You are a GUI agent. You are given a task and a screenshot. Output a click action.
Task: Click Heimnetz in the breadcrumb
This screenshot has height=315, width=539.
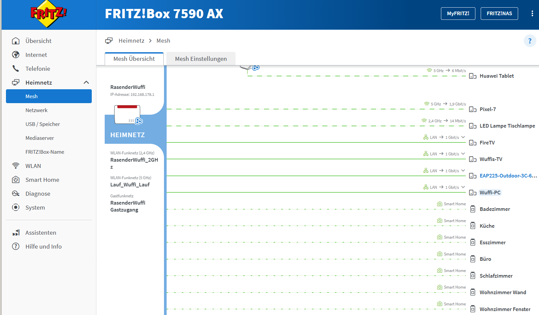click(132, 41)
